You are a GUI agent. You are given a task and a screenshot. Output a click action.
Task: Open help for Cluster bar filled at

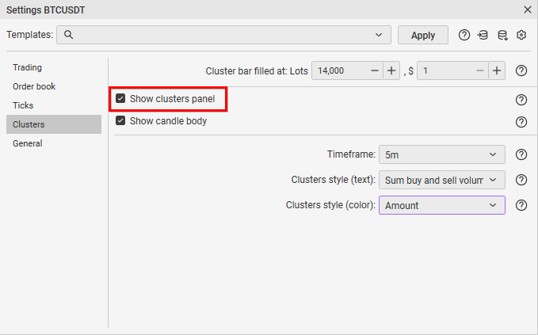(x=521, y=70)
